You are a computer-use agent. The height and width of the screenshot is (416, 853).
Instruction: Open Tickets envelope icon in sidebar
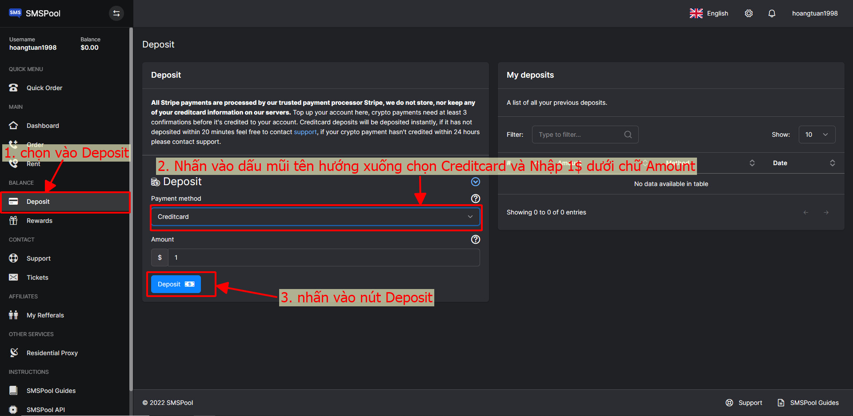coord(14,277)
